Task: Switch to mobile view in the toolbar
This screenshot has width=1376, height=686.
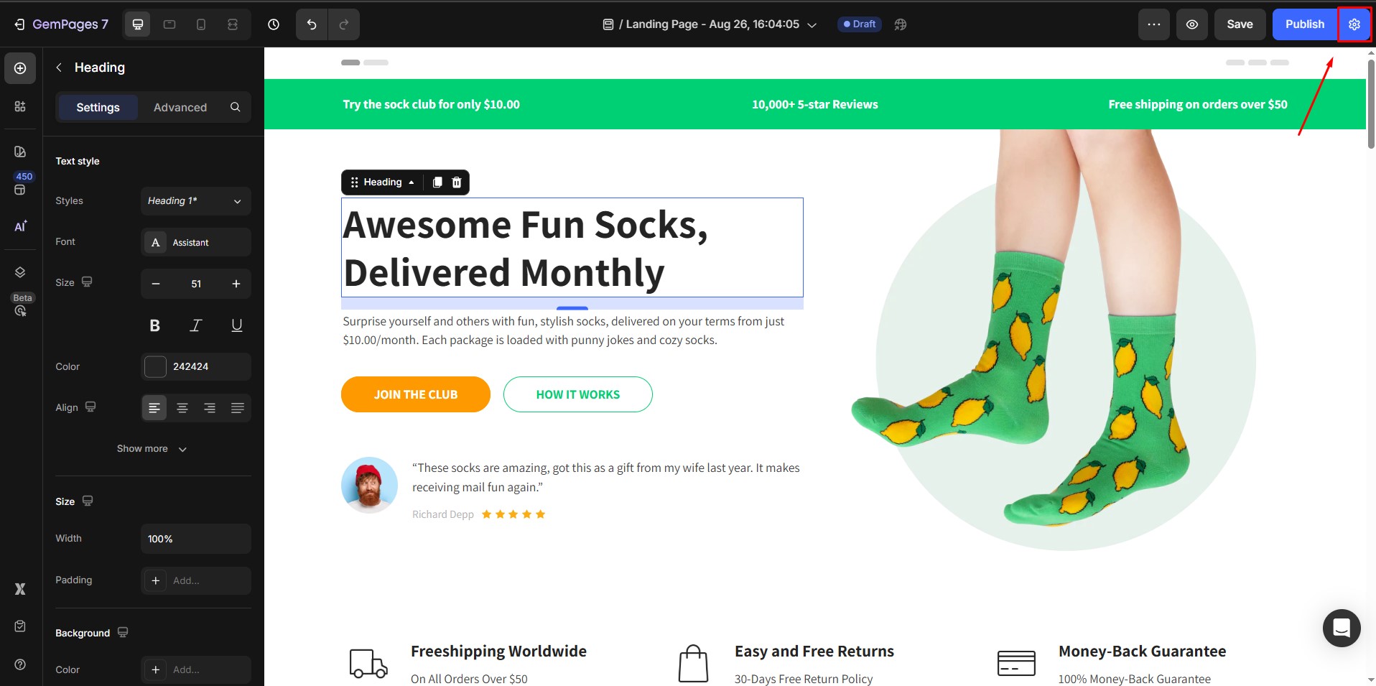Action: click(x=200, y=24)
